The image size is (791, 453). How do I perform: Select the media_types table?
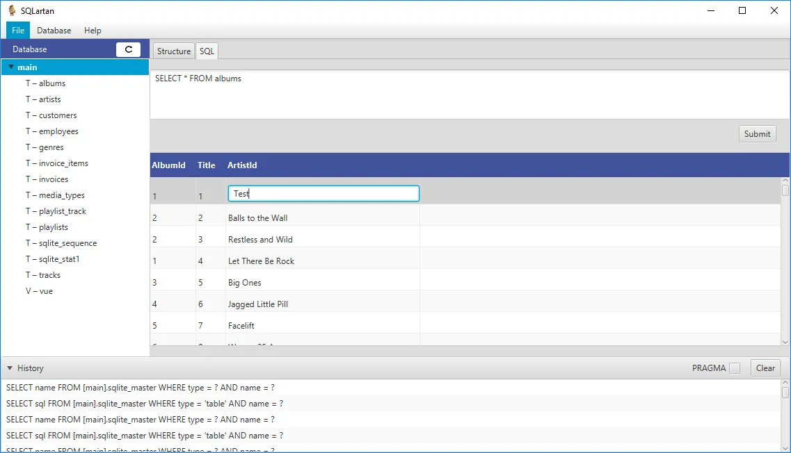pos(74,195)
